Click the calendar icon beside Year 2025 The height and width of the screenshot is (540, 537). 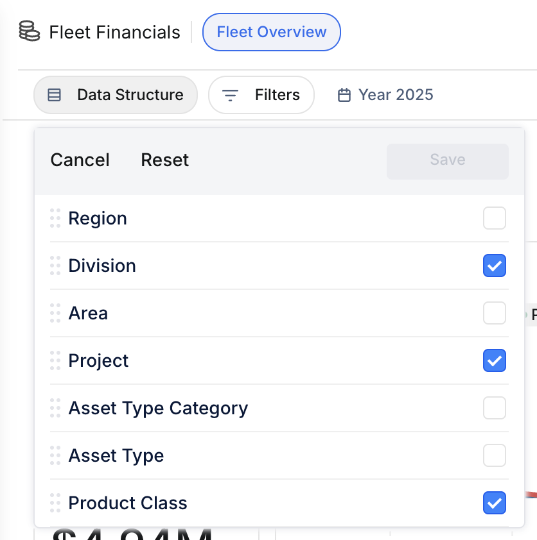(344, 94)
